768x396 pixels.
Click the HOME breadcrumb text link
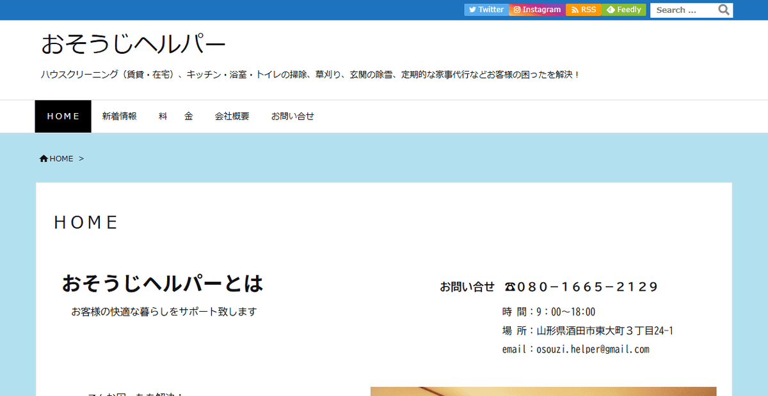click(x=61, y=158)
